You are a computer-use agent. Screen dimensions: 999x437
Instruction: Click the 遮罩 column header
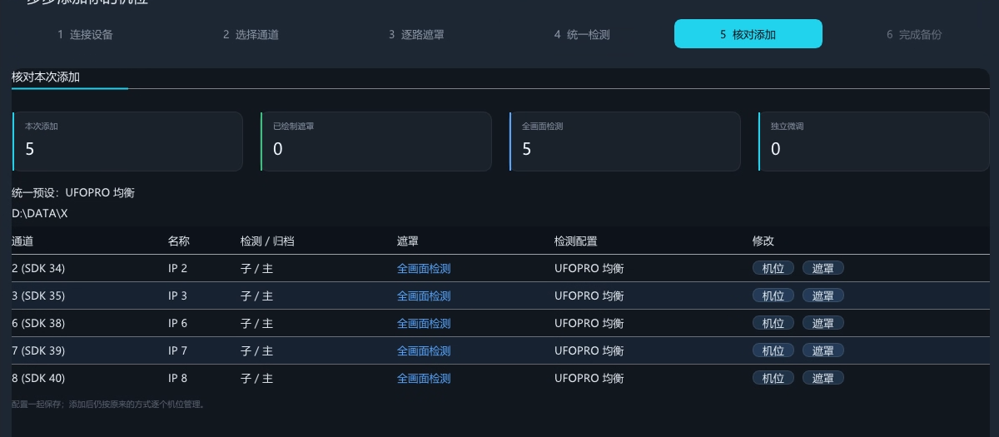pyautogui.click(x=408, y=241)
